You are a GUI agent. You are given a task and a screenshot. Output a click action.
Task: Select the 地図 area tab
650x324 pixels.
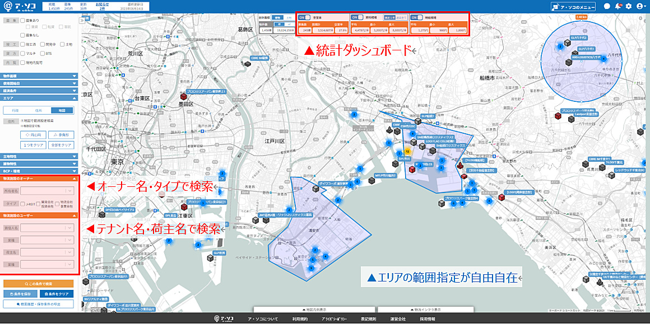pos(62,110)
